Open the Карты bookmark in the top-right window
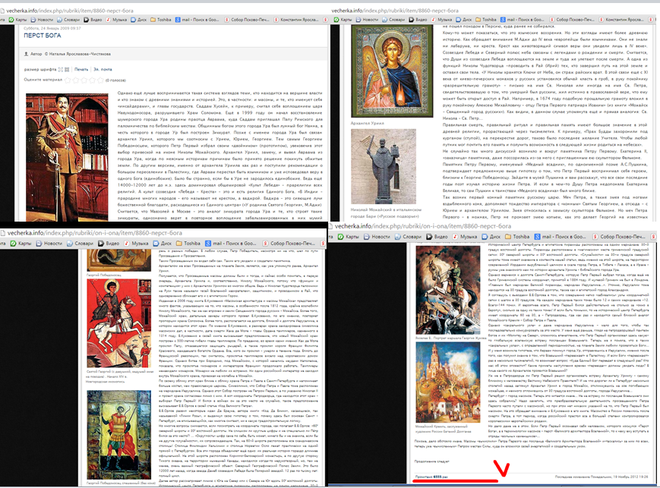 (343, 20)
